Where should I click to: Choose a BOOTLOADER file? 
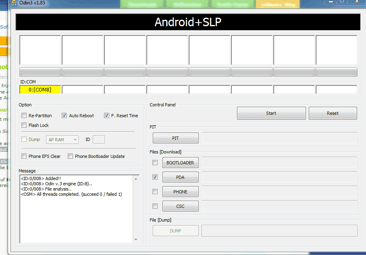[181, 163]
